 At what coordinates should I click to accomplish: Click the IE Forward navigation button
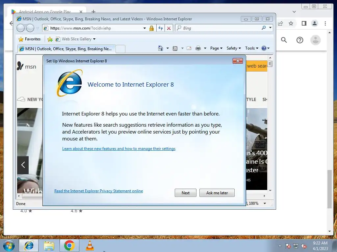30,28
